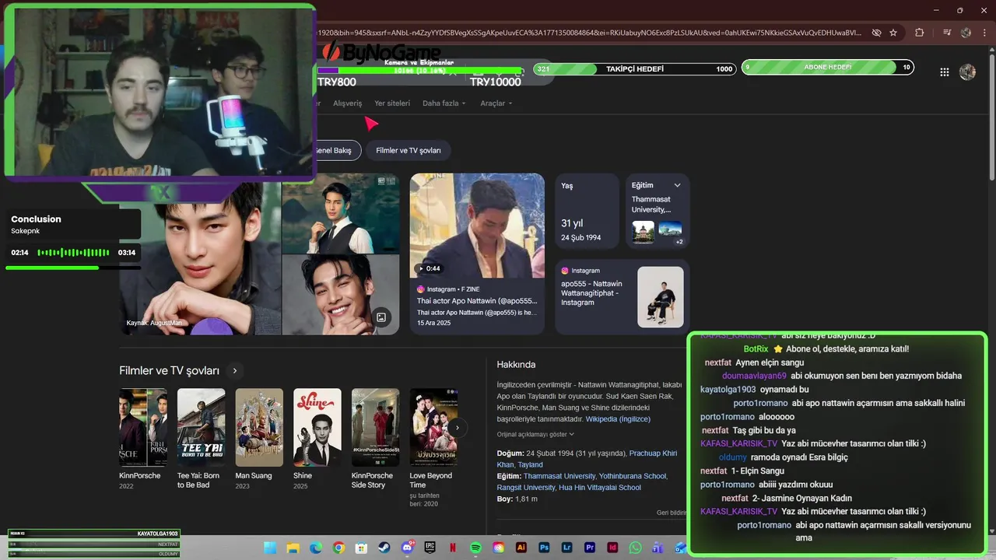
Task: Click the browser address bar URL
Action: (x=587, y=33)
